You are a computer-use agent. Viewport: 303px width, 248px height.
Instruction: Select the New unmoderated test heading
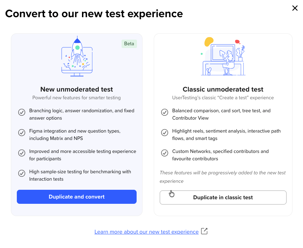click(77, 89)
